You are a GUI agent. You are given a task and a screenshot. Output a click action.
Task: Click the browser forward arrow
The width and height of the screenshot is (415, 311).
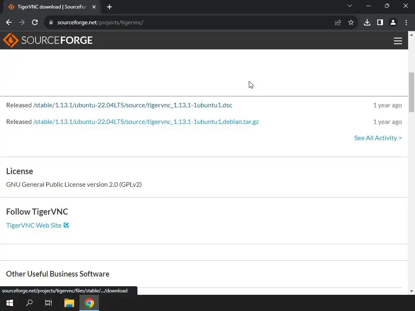click(x=22, y=23)
